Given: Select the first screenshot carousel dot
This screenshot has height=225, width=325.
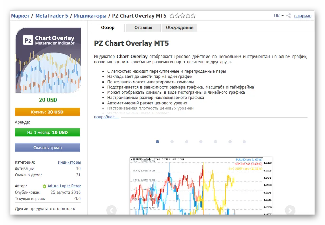Looking at the screenshot, I should click(x=157, y=142).
